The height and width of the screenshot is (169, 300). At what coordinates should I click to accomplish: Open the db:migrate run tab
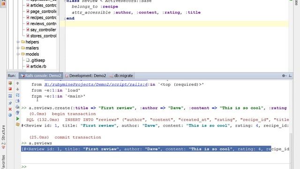[x=121, y=76]
